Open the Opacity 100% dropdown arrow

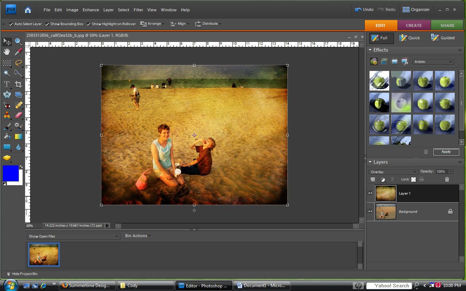(451, 172)
